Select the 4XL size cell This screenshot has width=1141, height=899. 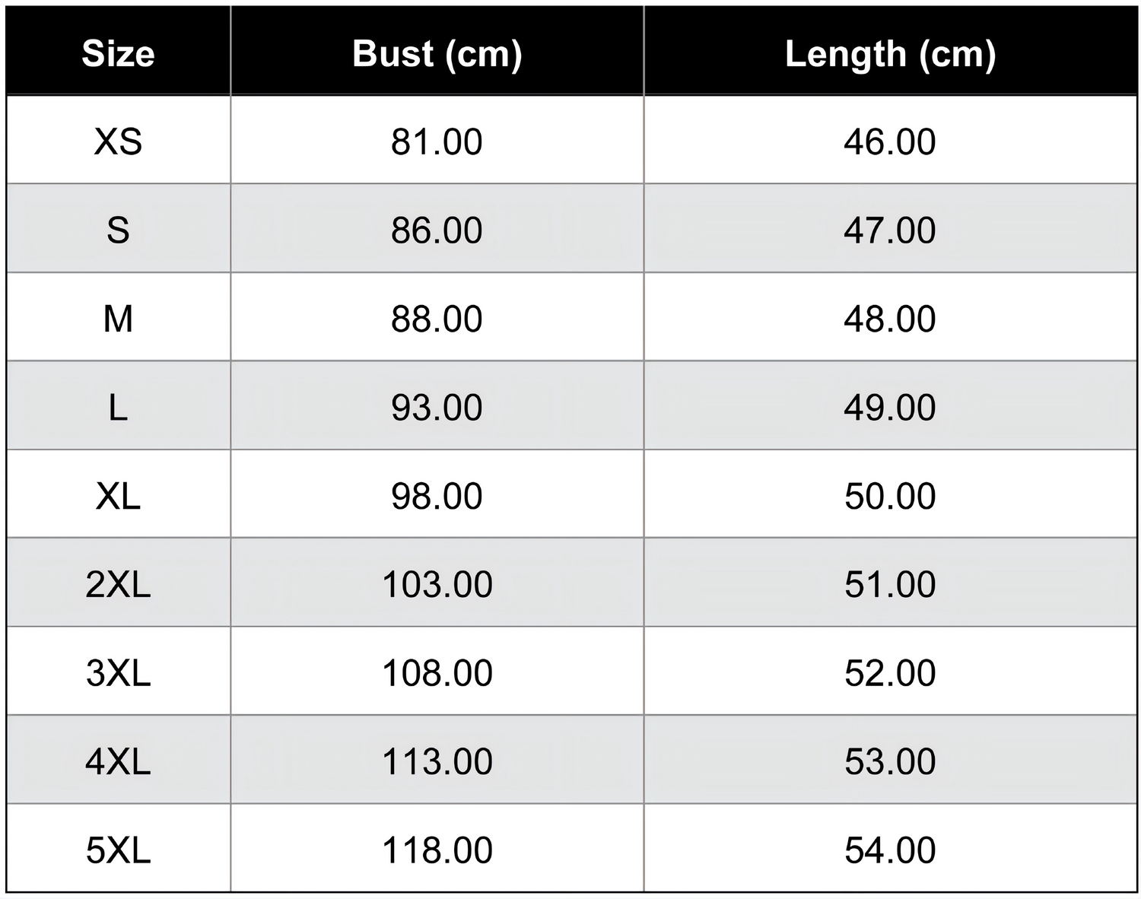(x=118, y=761)
